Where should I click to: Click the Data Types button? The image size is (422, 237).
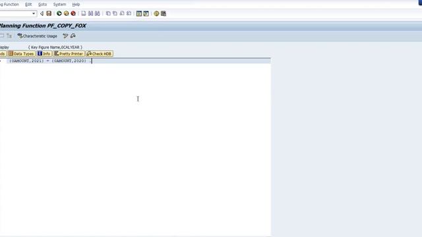pos(21,53)
